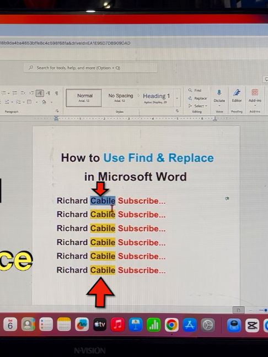Click the zoom slider handle
Image resolution: width=268 pixels, height=357 pixels.
265,310
